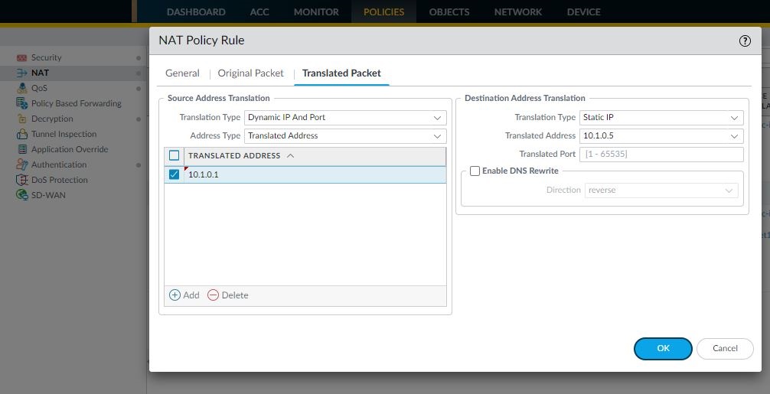
Task: Click the QoS icon in sidebar
Action: [21, 88]
